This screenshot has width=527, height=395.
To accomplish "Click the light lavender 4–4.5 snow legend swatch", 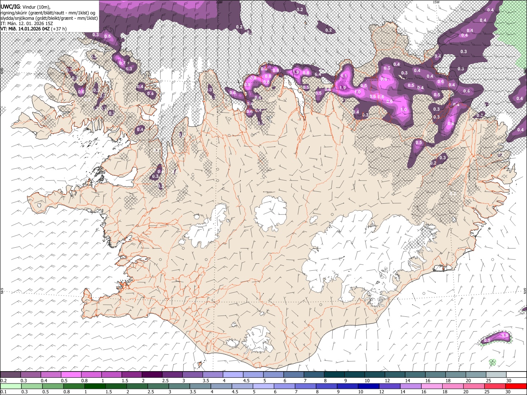I will [x=233, y=375].
